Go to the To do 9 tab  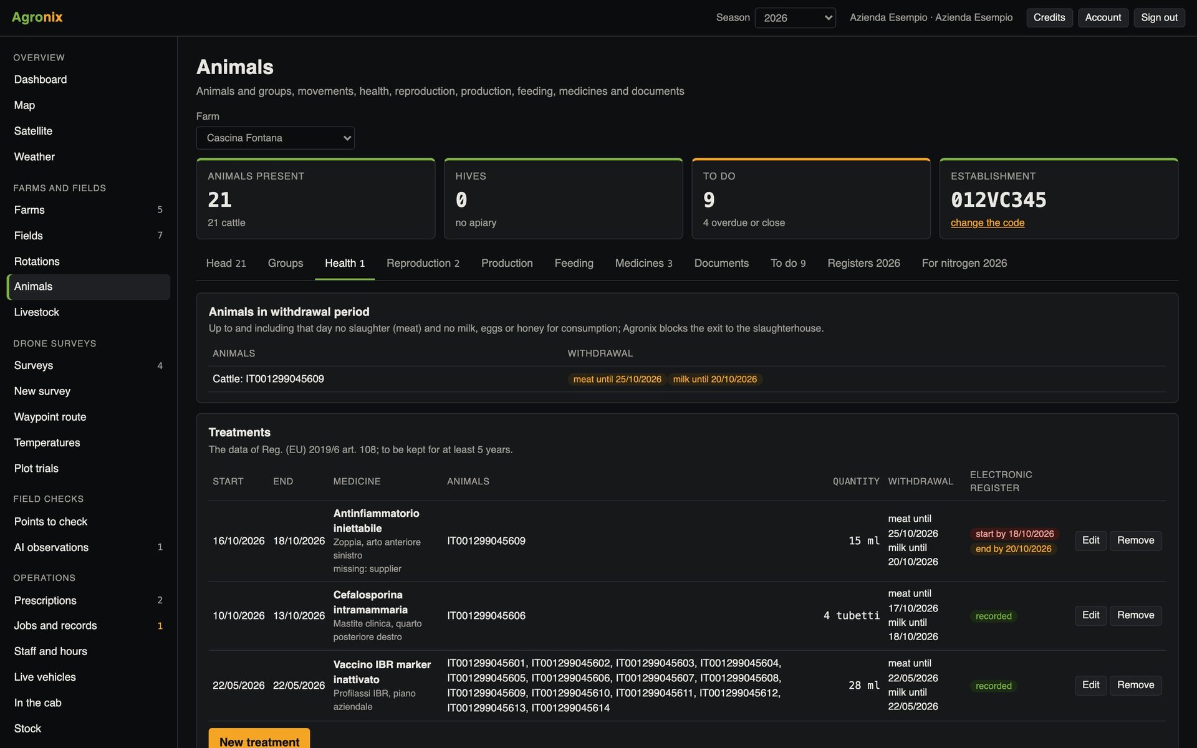[x=788, y=263]
